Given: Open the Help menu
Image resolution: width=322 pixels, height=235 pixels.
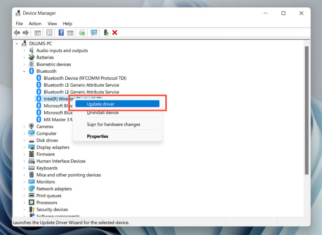Looking at the screenshot, I should 67,24.
